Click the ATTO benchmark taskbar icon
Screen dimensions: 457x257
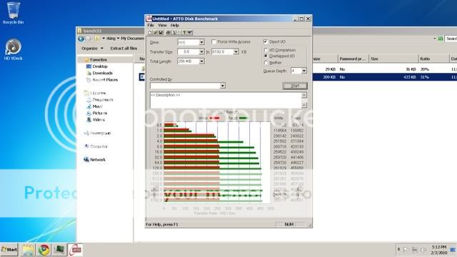[76, 250]
